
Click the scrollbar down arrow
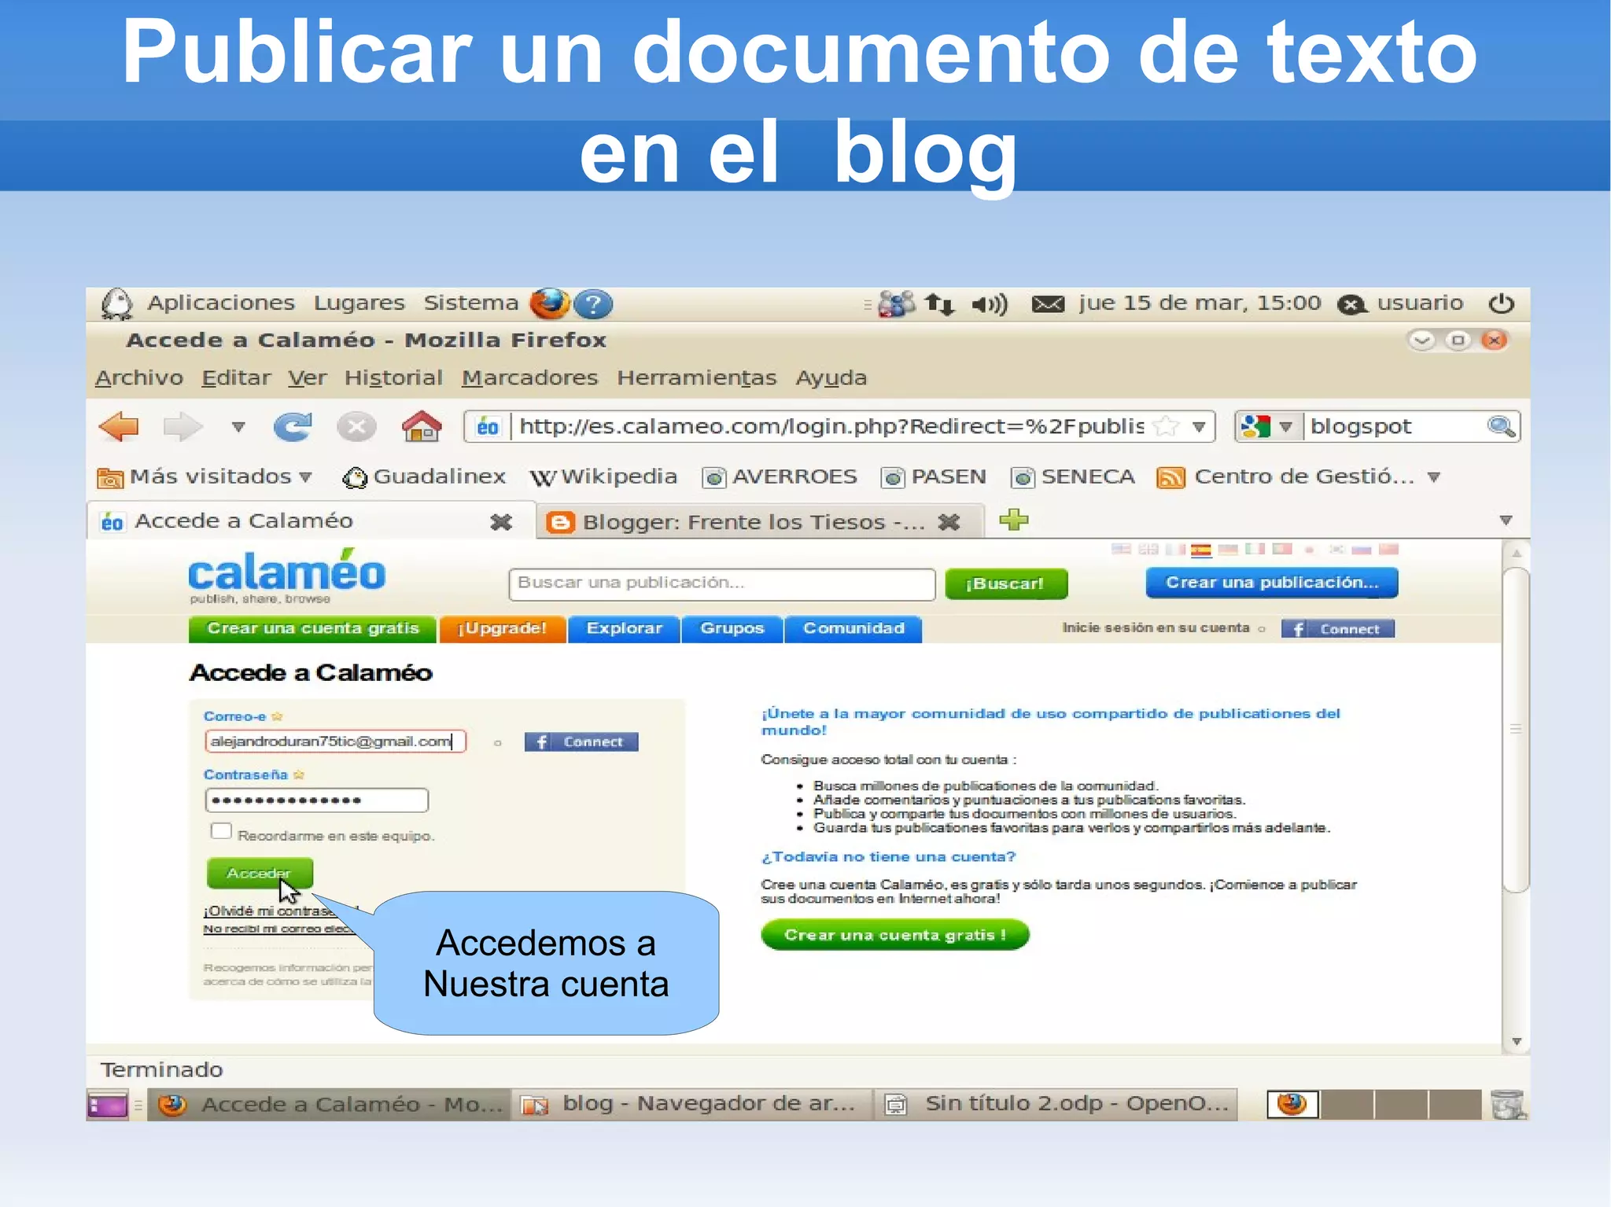coord(1516,1042)
